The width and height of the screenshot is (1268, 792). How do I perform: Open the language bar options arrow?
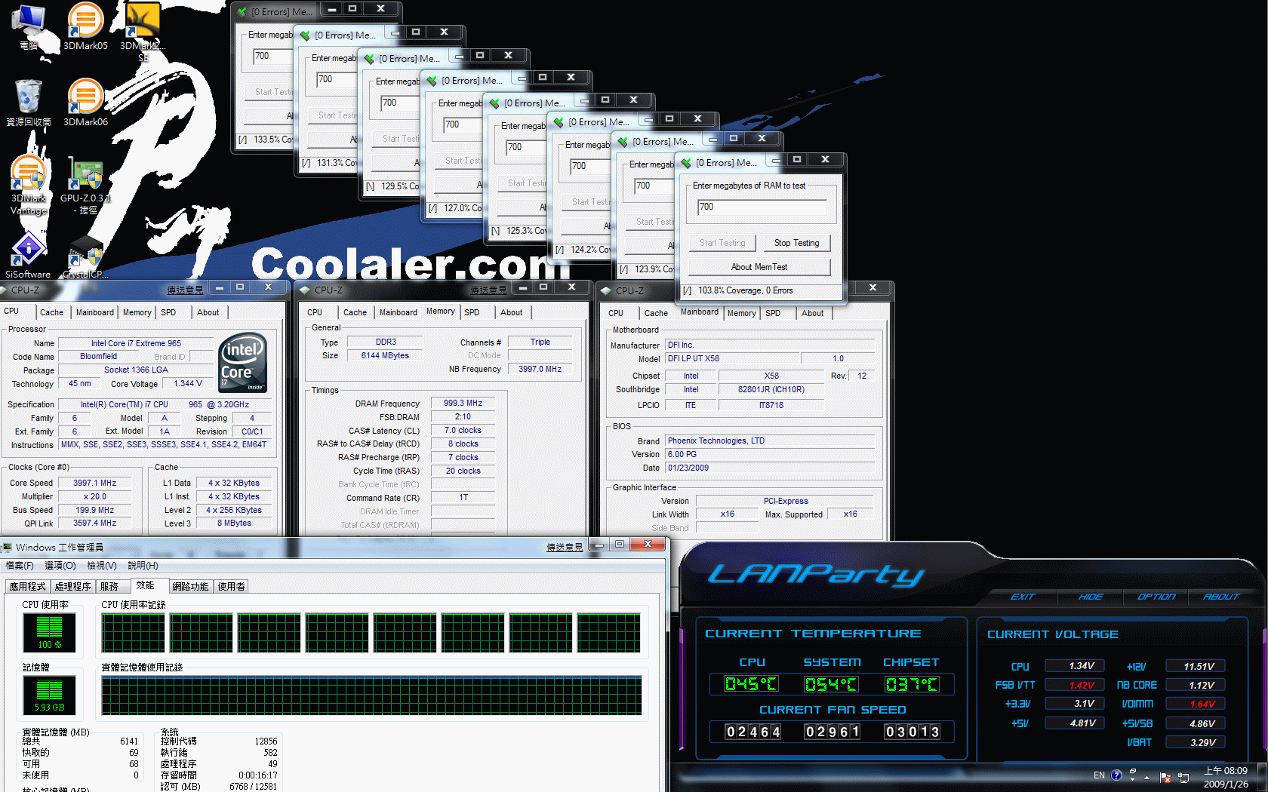(x=1132, y=779)
